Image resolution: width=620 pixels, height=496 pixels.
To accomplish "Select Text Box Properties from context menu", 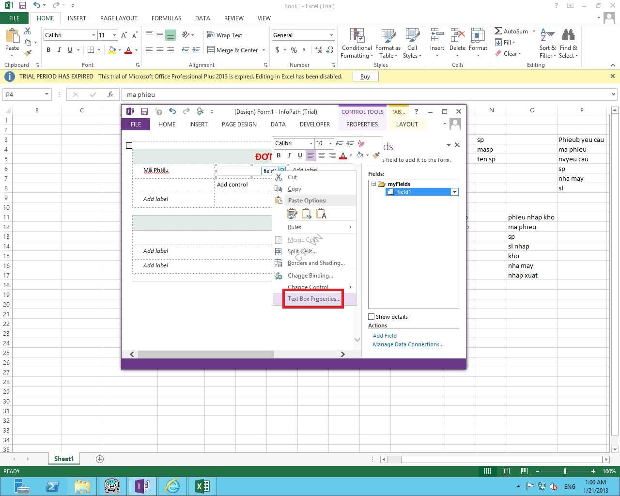I will [x=313, y=299].
